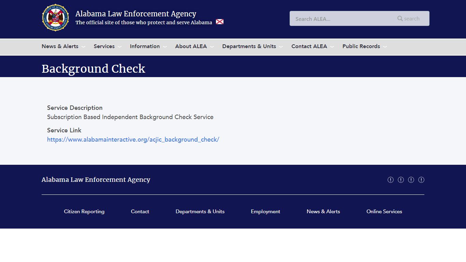Click the magnifier search button
The image size is (466, 262).
click(408, 18)
